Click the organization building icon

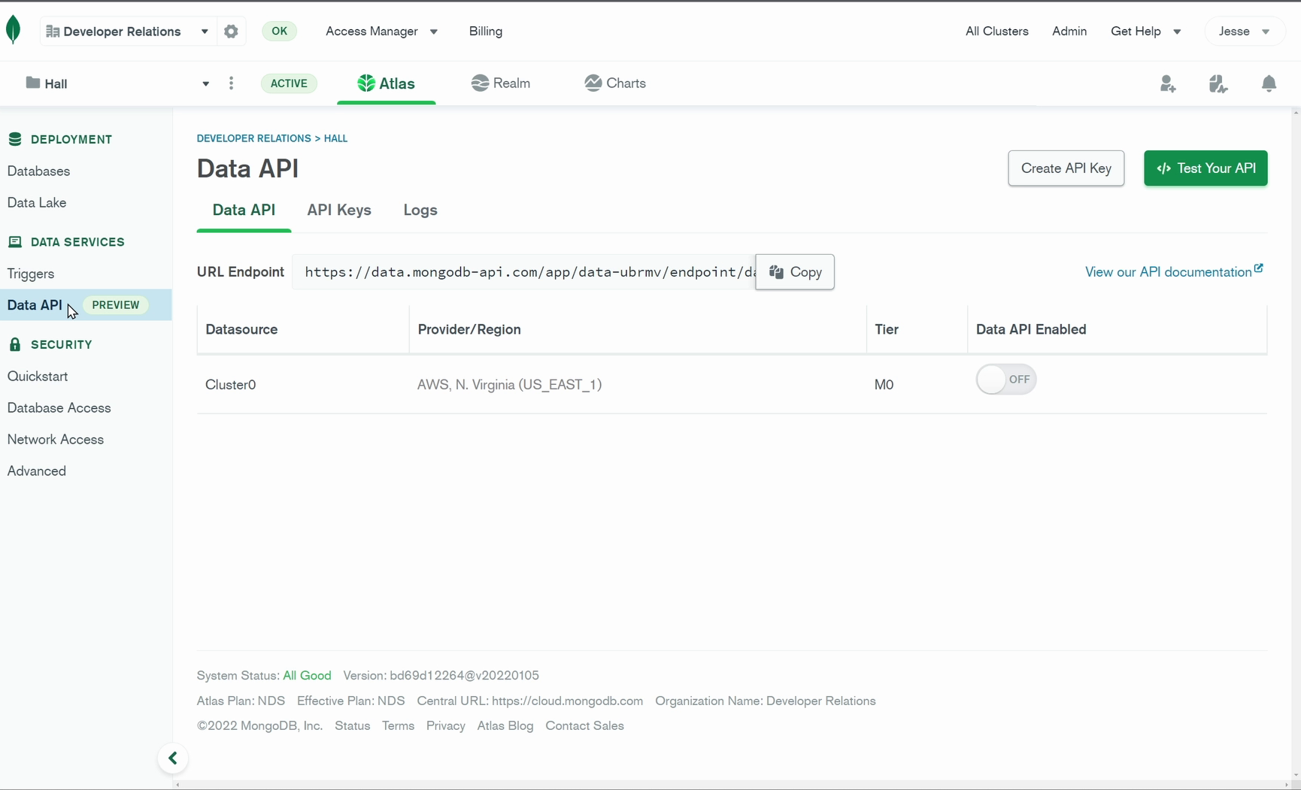coord(53,32)
